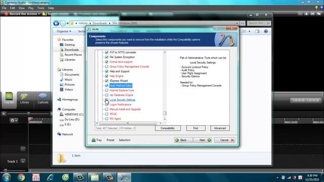Click the Find button in nLite
Screen dimensions: 324x182
coord(195,128)
